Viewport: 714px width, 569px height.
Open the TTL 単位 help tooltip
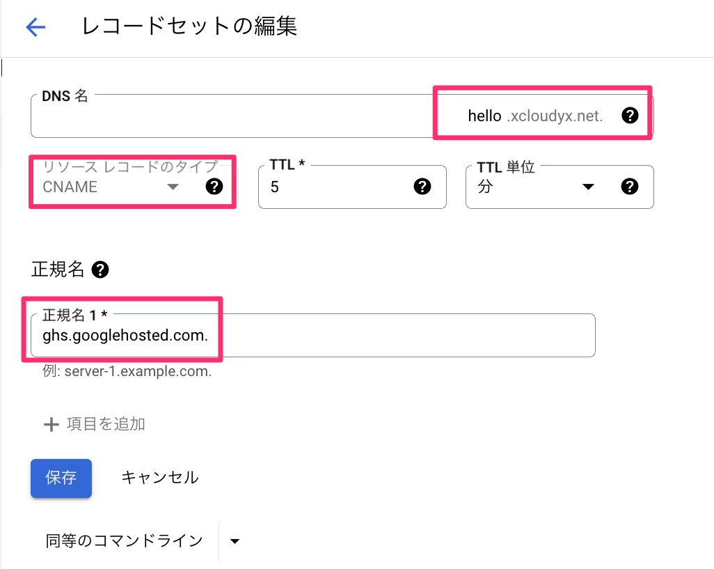pos(630,187)
